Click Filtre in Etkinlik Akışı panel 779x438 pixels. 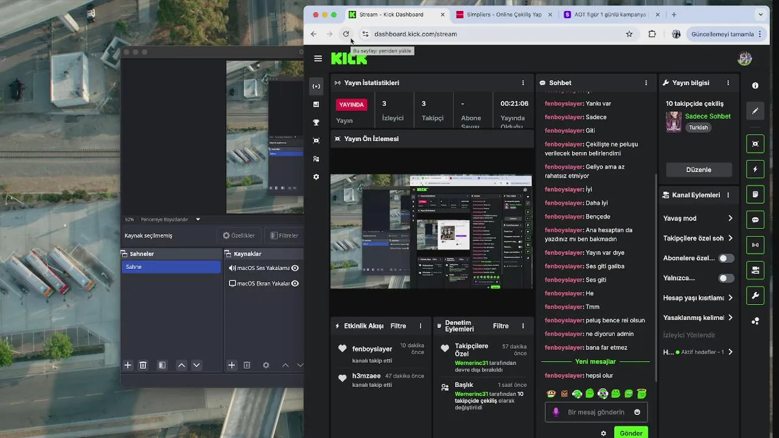[398, 326]
